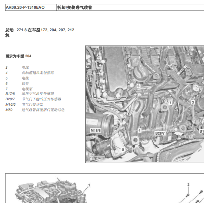Click legend entry M16/6 节气门促动器
Image resolution: width=204 pixels, height=203 pixels.
click(x=24, y=104)
